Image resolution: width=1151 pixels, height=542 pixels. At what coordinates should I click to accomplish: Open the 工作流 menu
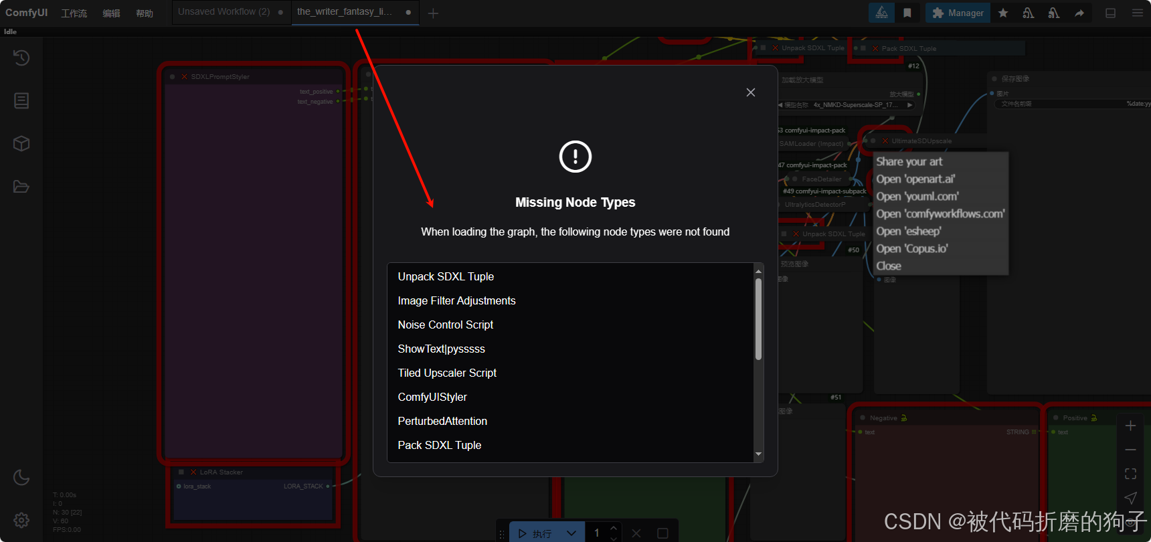(74, 13)
